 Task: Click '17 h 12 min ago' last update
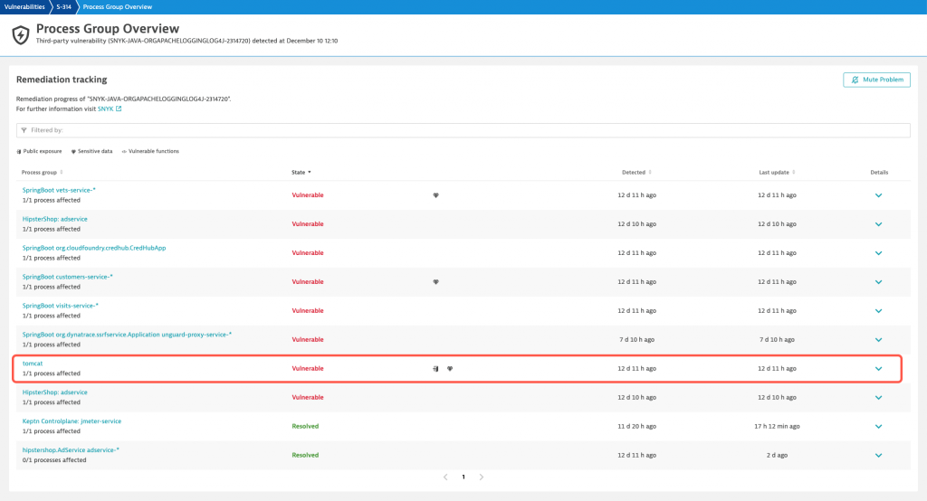(x=777, y=427)
